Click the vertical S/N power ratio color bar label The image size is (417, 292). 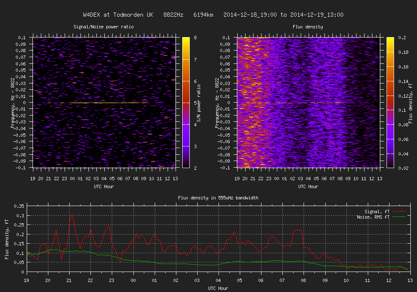point(199,102)
